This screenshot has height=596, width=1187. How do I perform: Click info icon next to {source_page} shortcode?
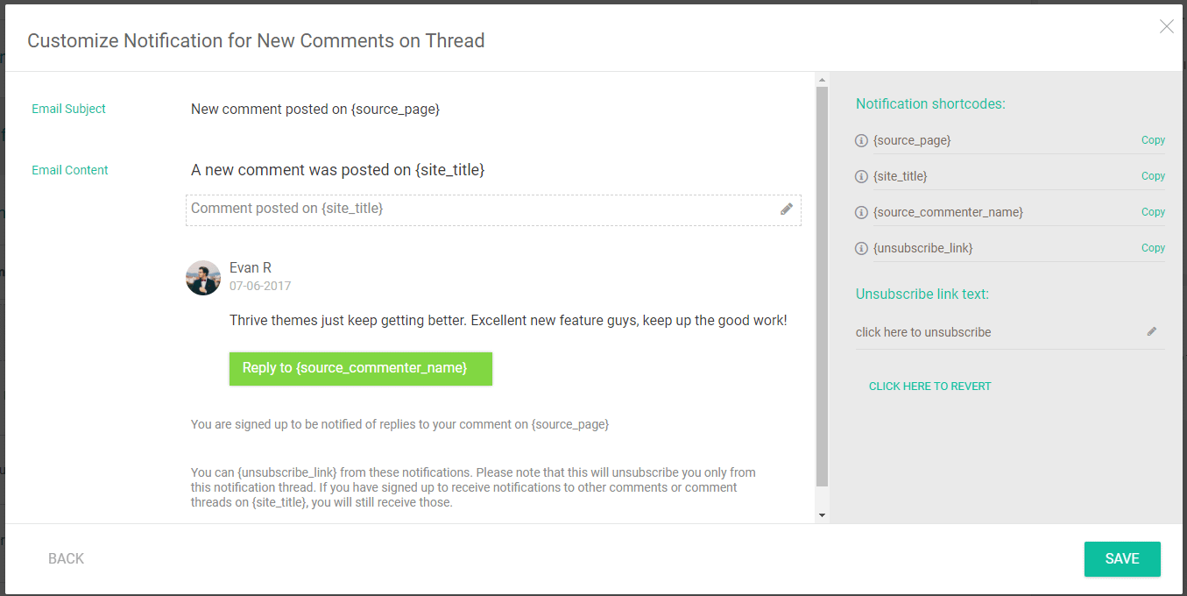(x=861, y=140)
